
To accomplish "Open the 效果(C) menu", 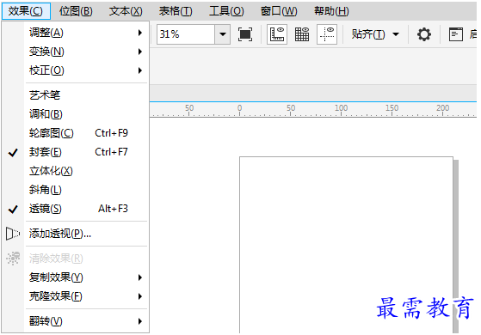I will coord(26,11).
